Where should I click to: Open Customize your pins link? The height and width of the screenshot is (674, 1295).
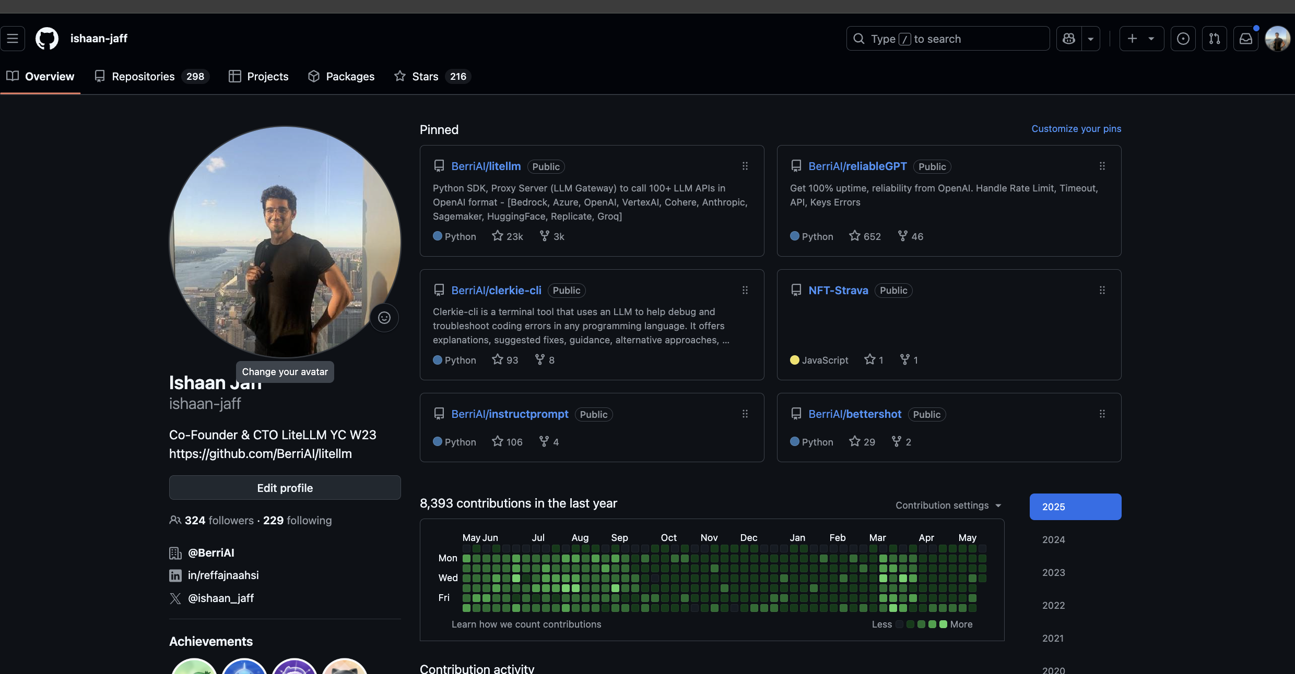pos(1076,128)
